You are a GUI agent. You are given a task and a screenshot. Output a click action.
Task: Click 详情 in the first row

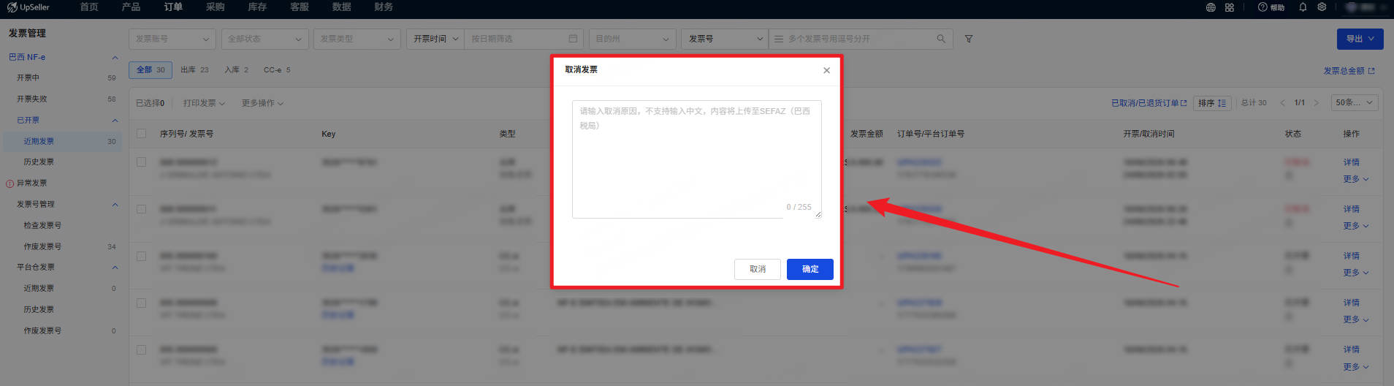[x=1351, y=162]
